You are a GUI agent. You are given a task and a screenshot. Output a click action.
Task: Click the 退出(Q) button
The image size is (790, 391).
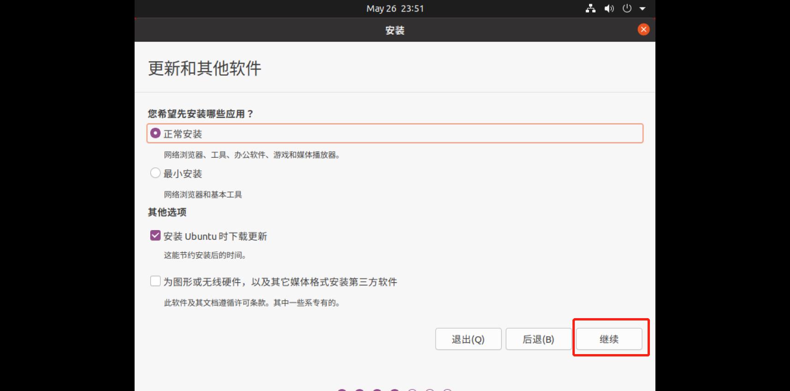click(x=468, y=339)
